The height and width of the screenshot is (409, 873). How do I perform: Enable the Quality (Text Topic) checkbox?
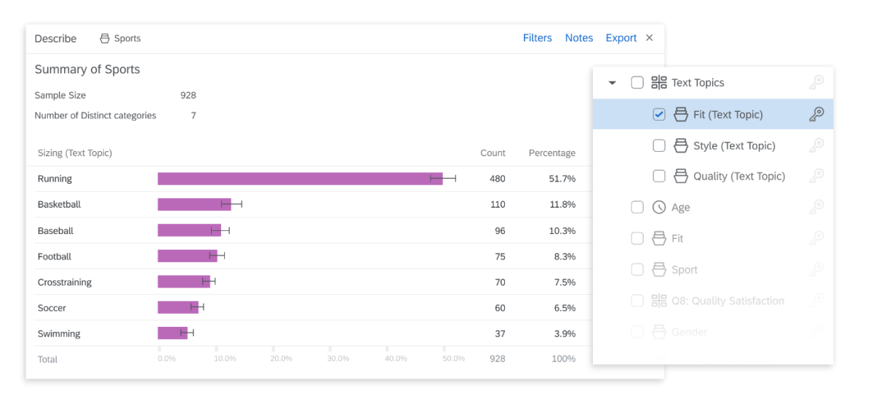pos(659,176)
